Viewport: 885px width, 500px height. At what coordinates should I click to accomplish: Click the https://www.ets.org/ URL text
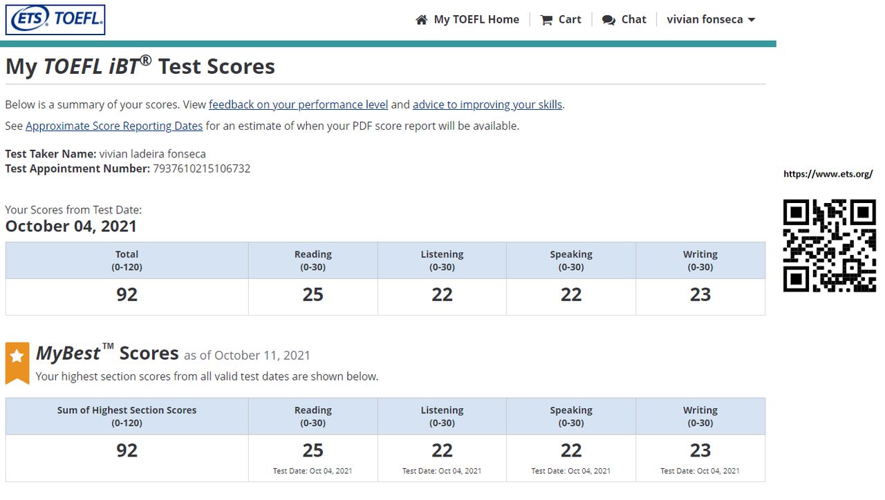828,174
